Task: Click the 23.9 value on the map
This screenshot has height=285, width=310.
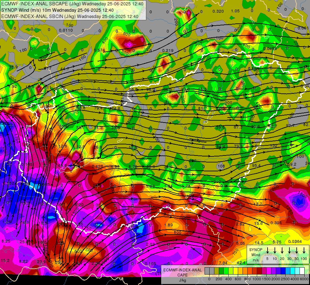Action: tap(41, 262)
